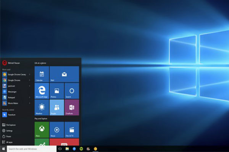Image resolution: width=229 pixels, height=152 pixels.
Task: Click the 'Play and Explore' group header
Action: 41,119
